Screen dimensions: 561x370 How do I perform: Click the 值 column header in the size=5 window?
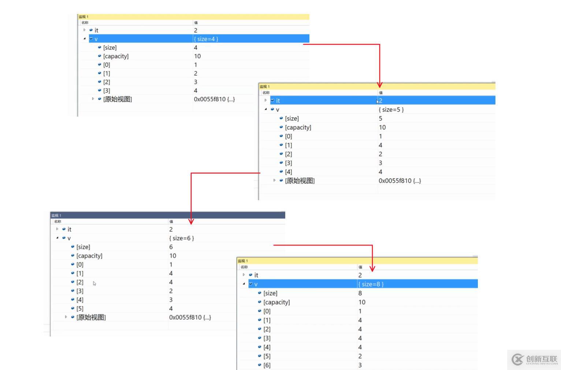380,92
